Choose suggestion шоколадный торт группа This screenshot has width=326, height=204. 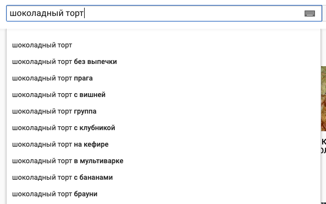pos(163,111)
